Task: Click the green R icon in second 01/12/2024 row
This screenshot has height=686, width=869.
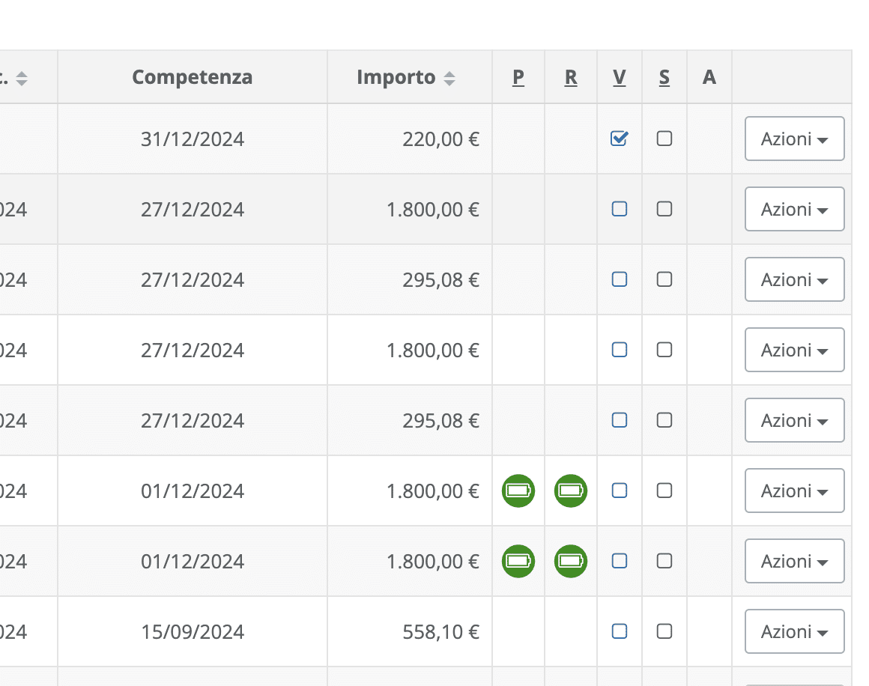Action: [571, 561]
